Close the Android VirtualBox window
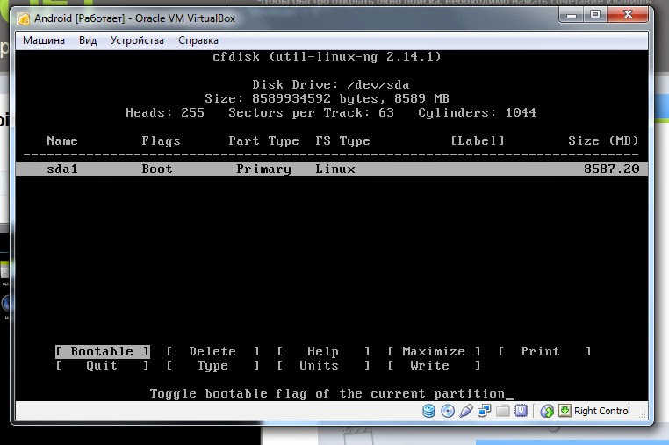 [628, 15]
